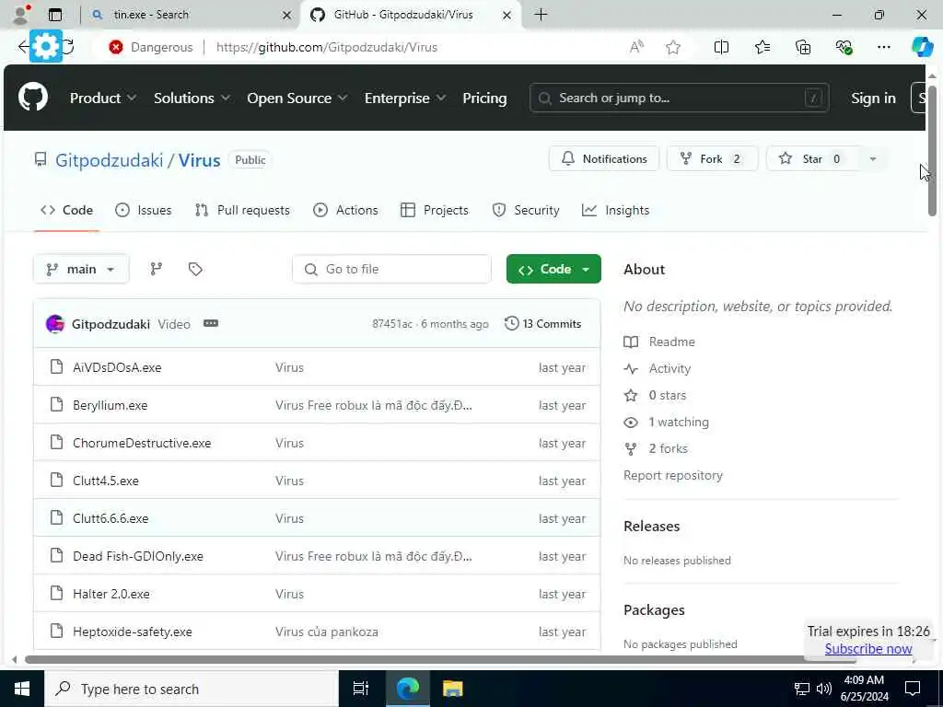
Task: Click Subscribe now link
Action: point(867,649)
